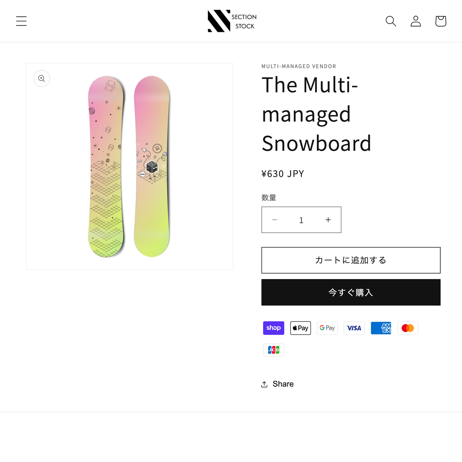462x462 pixels.
Task: Select the Shop Pay payment icon
Action: pos(273,328)
